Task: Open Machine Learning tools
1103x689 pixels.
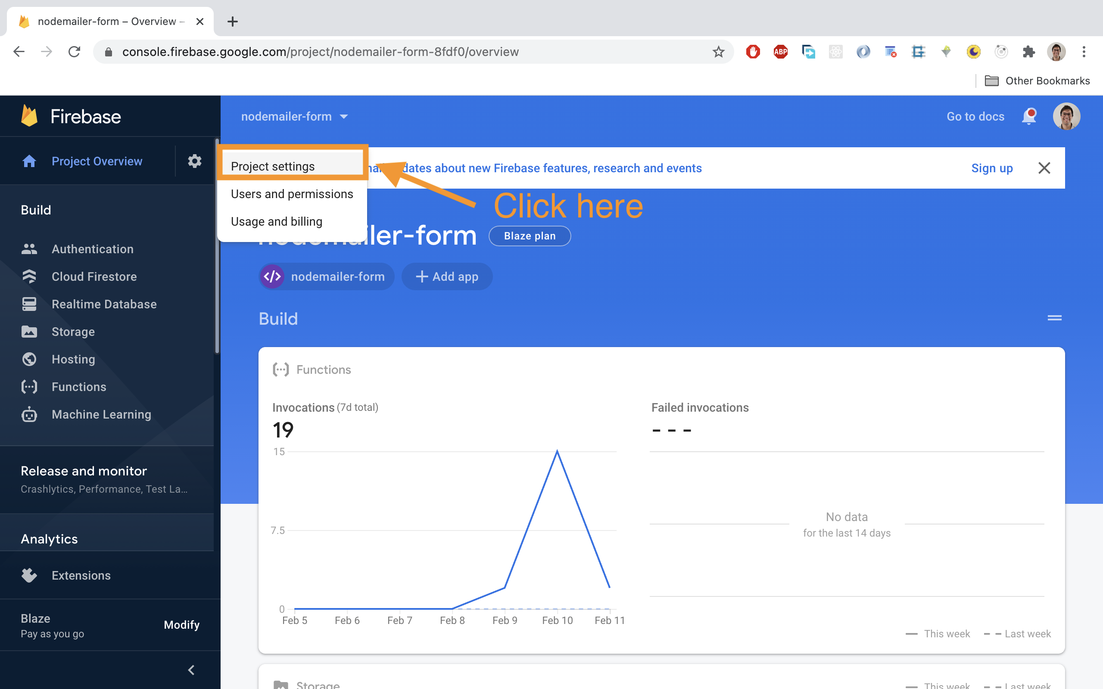Action: pos(101,414)
